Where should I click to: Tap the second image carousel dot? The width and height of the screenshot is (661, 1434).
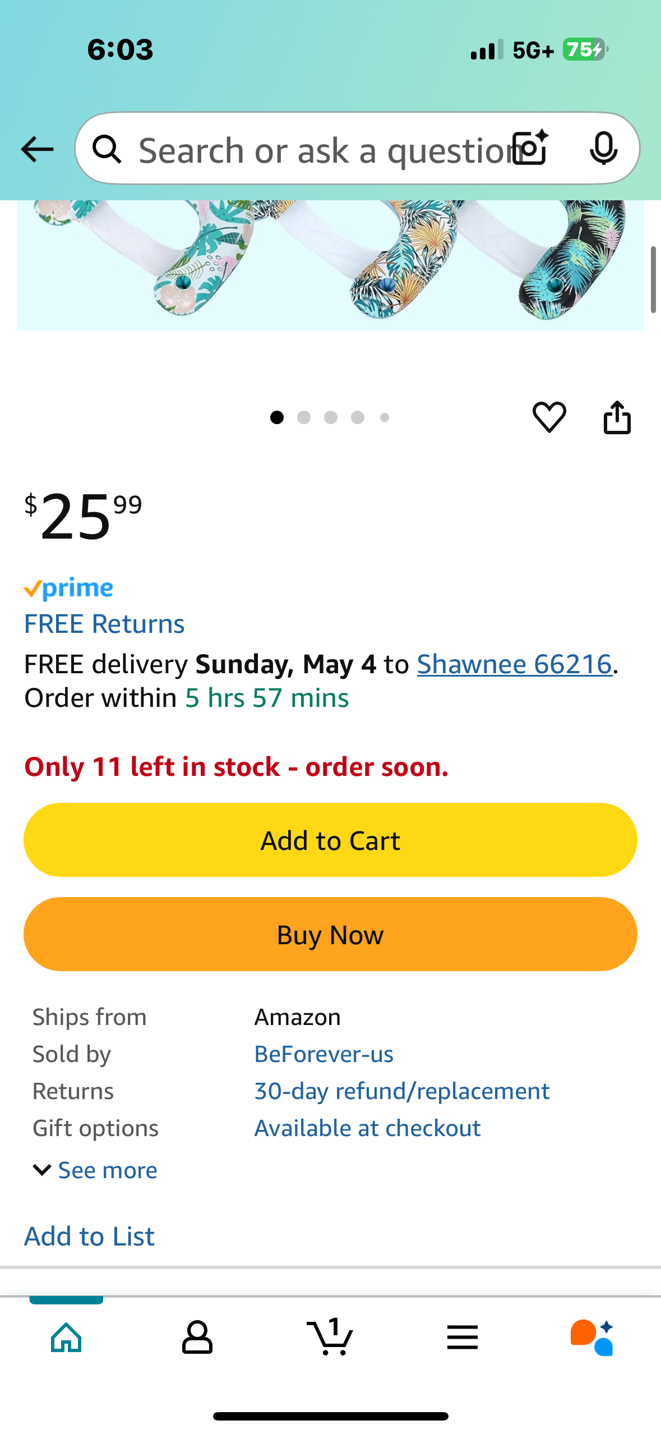click(x=304, y=417)
